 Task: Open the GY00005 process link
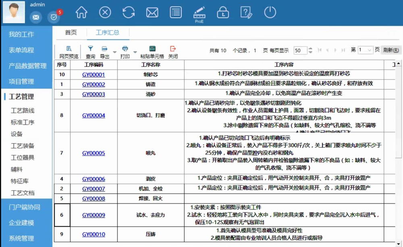93,153
